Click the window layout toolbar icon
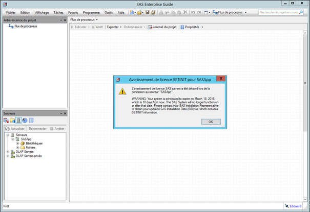The width and height of the screenshot is (310, 212). click(206, 12)
